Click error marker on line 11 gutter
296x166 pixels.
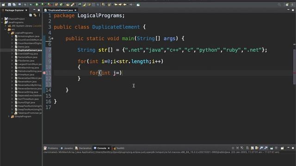pos(44,73)
